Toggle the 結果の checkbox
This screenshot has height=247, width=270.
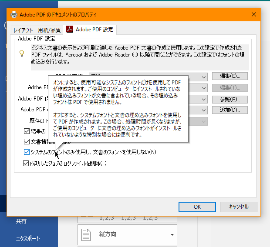coord(27,131)
